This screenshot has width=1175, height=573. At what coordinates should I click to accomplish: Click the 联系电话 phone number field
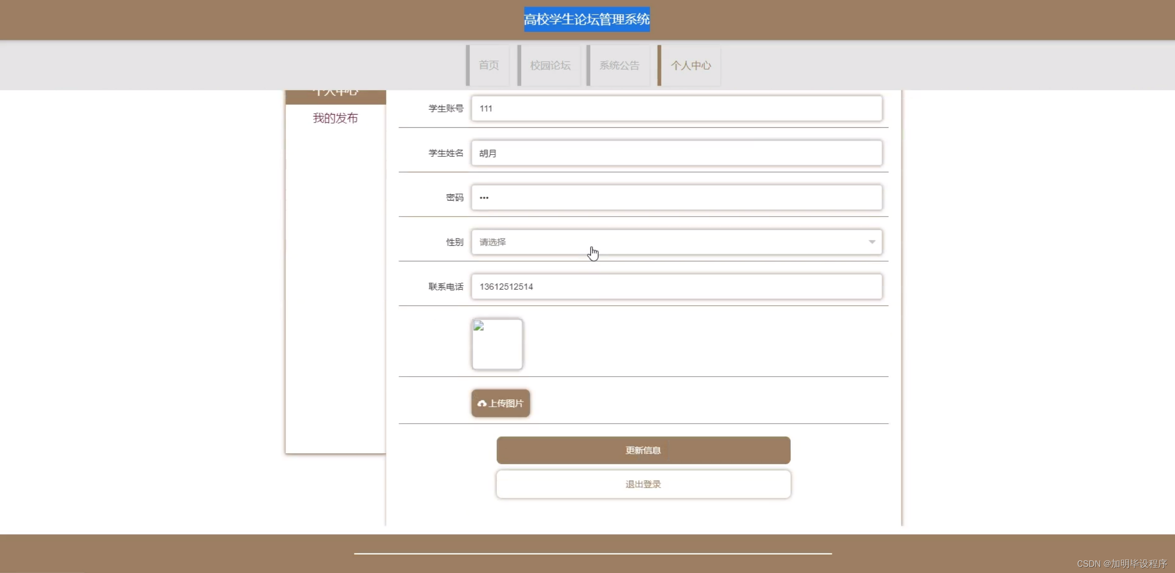click(x=676, y=286)
